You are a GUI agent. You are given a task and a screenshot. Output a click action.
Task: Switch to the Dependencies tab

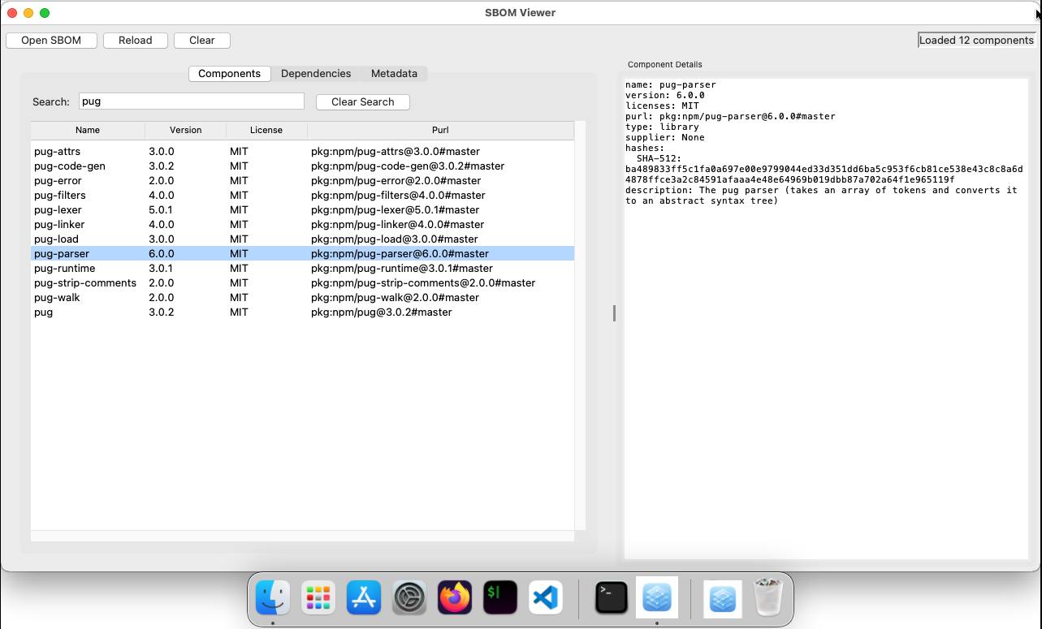(x=316, y=74)
